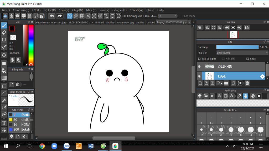The height and width of the screenshot is (151, 269).
Task: Activate hand tool in Reference panel
Action: [246, 96]
